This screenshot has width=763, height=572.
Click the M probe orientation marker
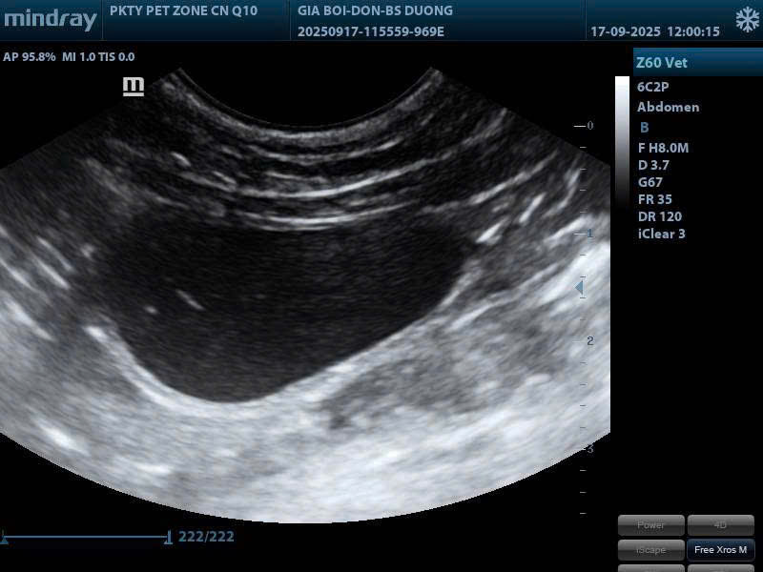tap(134, 87)
